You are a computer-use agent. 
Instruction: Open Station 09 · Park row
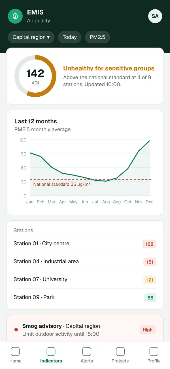click(x=85, y=298)
